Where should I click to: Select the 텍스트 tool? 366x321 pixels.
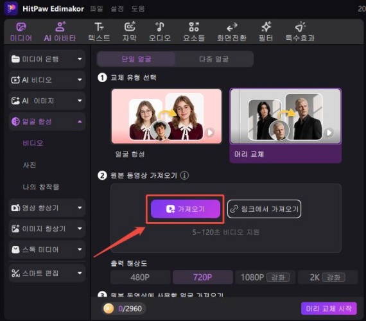click(x=99, y=32)
